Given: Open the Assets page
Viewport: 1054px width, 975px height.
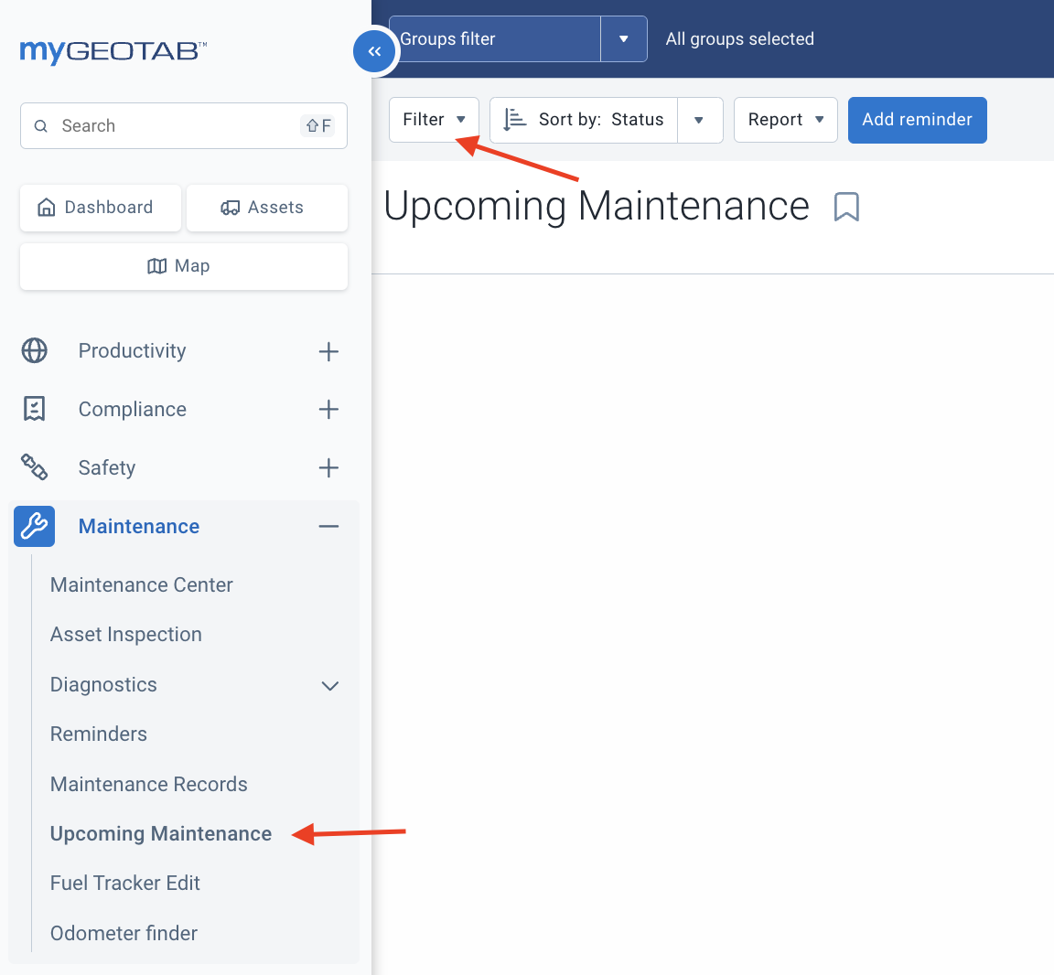Looking at the screenshot, I should click(x=267, y=208).
